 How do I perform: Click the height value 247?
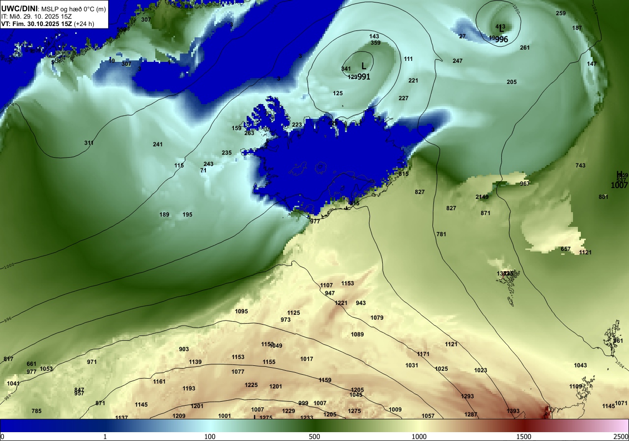click(457, 61)
